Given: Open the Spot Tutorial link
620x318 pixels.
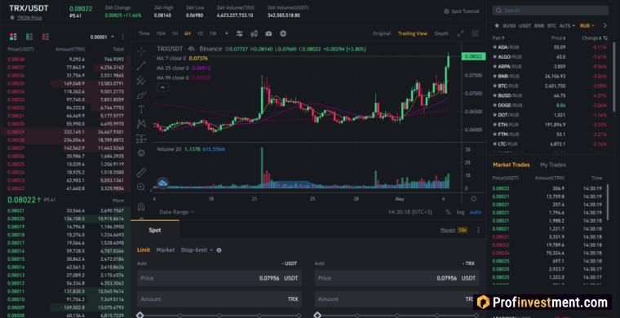Looking at the screenshot, I should click(x=462, y=11).
